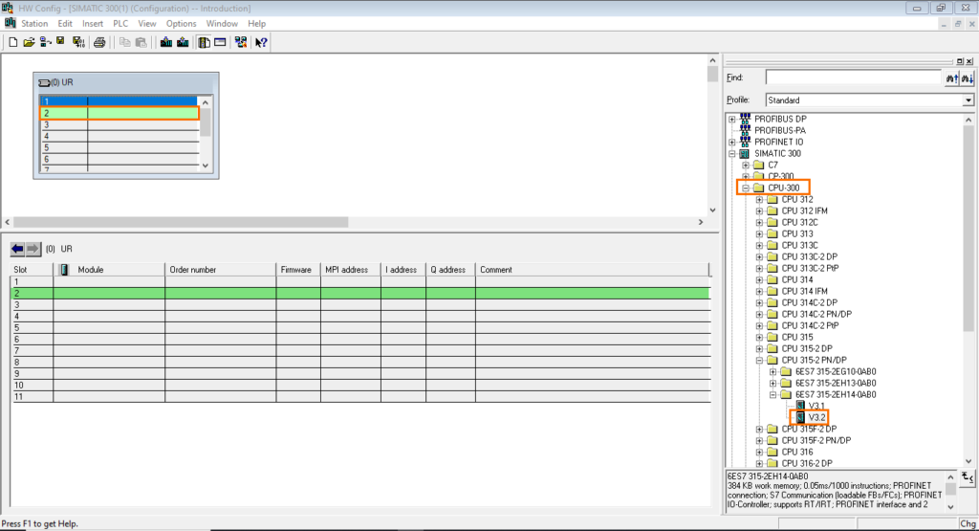This screenshot has width=979, height=531.
Task: Click horizontal scrollbar in station pane
Action: [x=181, y=222]
